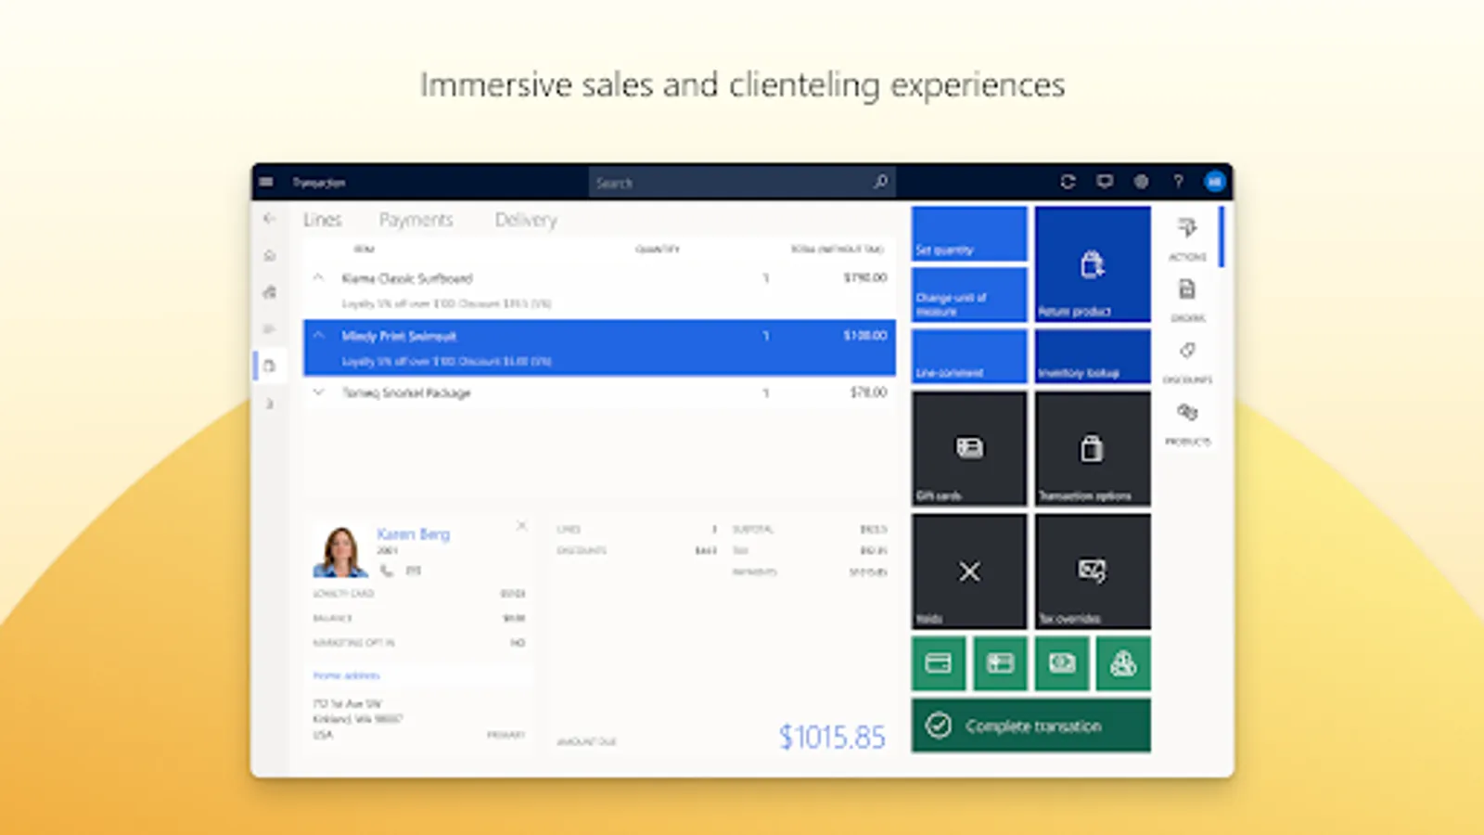Open Help via the question mark icon

pyautogui.click(x=1178, y=182)
